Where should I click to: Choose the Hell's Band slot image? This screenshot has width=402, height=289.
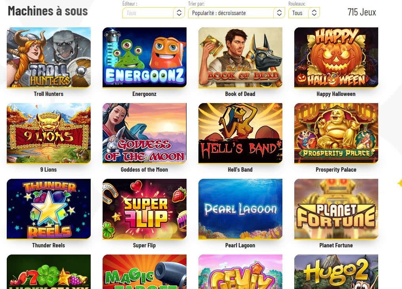[x=240, y=133]
